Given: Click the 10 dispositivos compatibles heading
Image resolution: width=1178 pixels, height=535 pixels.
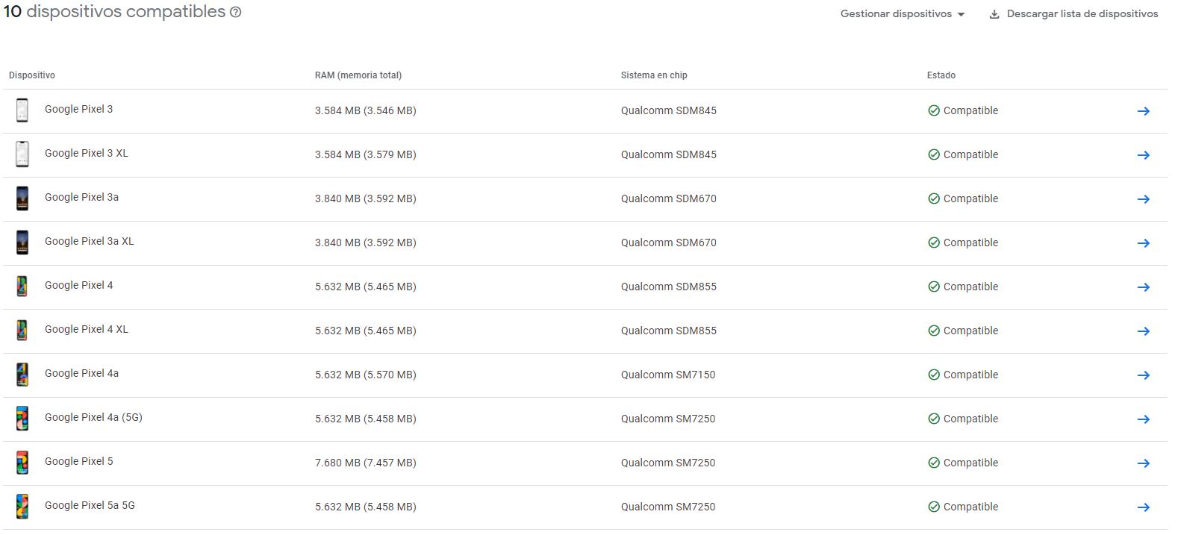Looking at the screenshot, I should (x=114, y=12).
